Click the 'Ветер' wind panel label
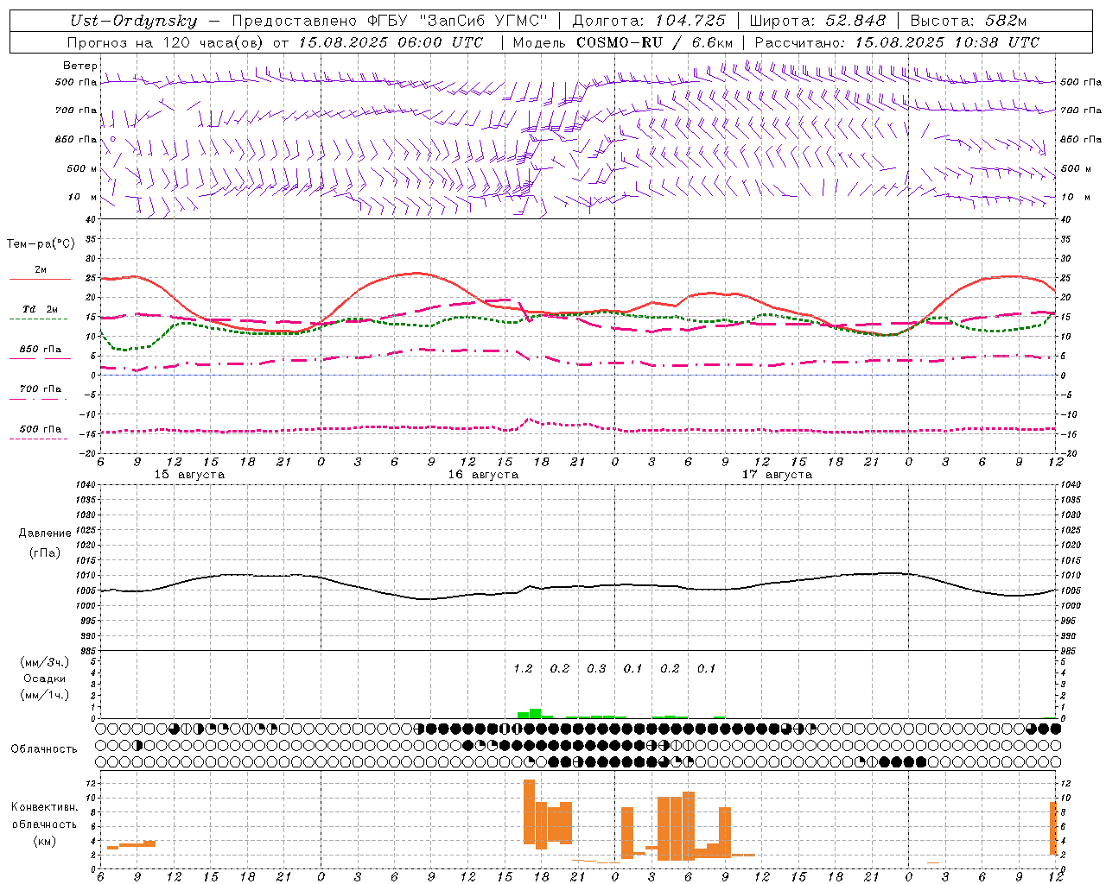 point(80,66)
